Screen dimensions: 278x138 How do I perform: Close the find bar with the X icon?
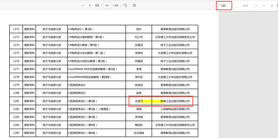272,6
